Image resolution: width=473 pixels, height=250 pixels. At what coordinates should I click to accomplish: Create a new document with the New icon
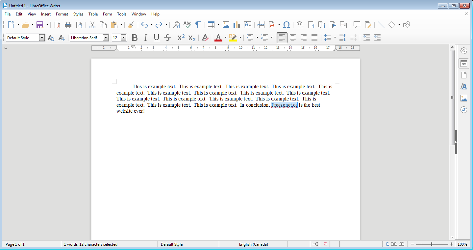tap(11, 25)
